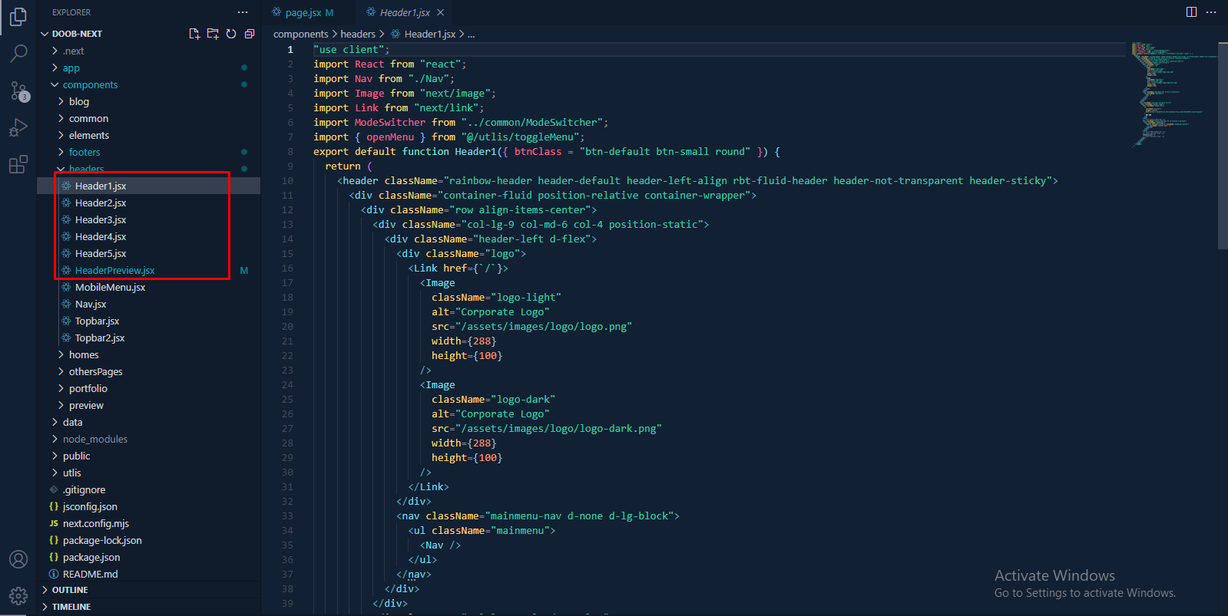Expand the homes folder

(x=148, y=354)
